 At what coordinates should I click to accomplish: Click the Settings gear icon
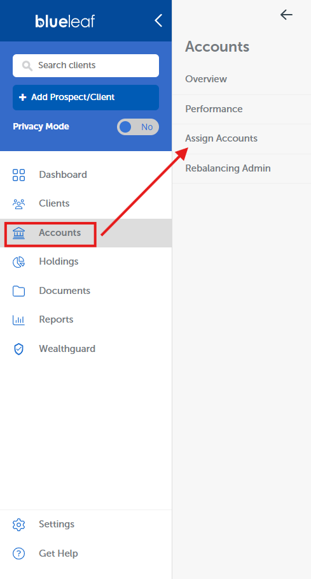click(x=19, y=524)
